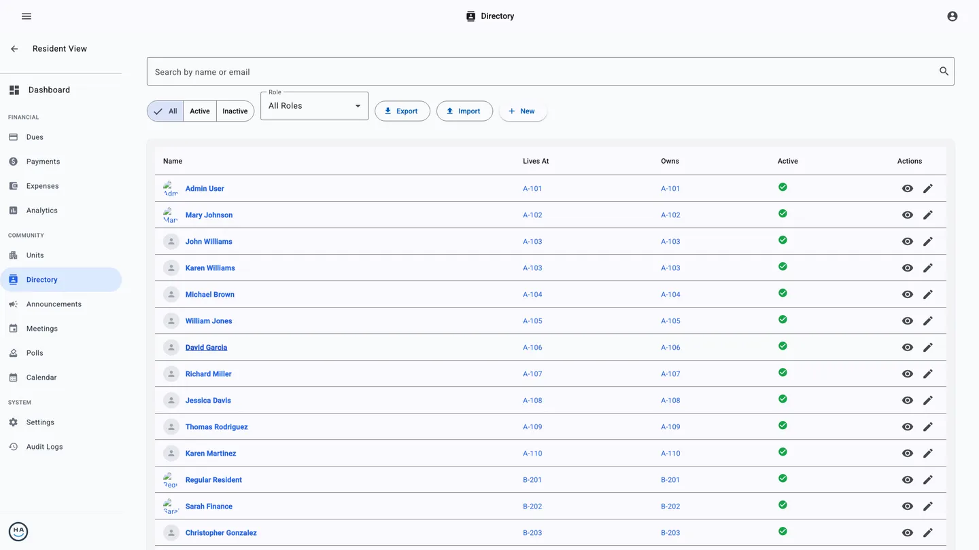
Task: Select the All status filter
Action: click(x=165, y=111)
